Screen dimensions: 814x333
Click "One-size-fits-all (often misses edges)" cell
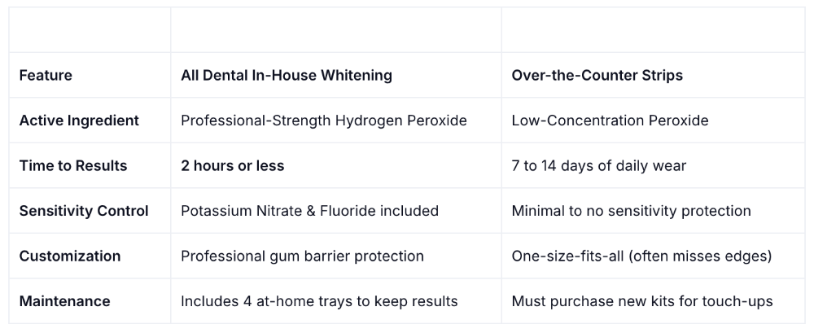(x=641, y=256)
